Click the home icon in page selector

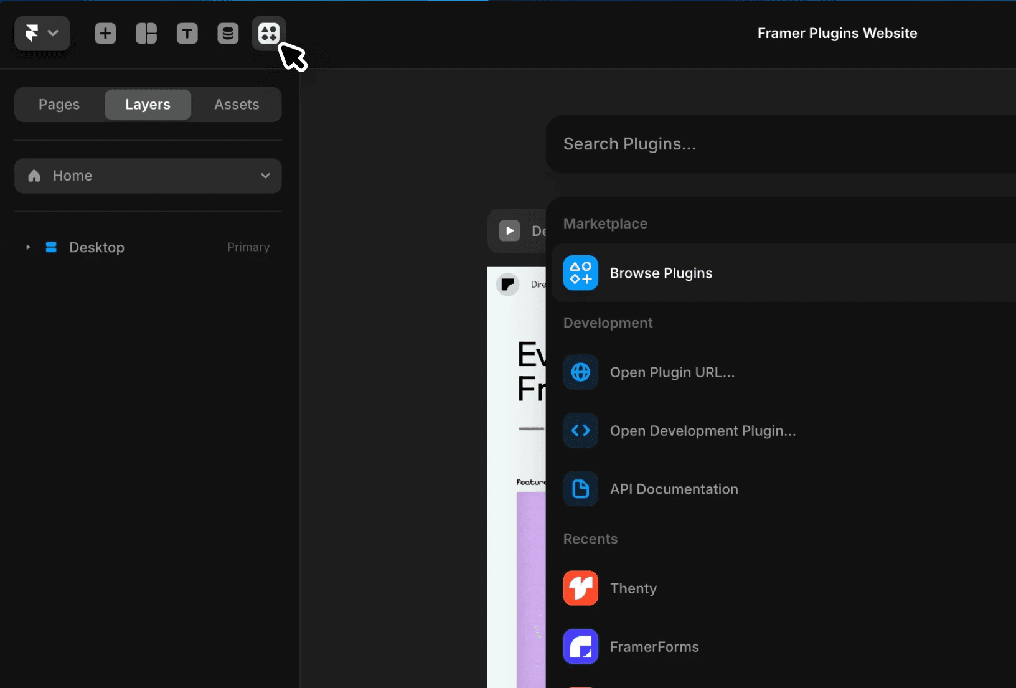click(x=34, y=176)
